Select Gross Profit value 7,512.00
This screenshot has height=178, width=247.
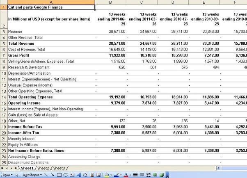click(204, 55)
